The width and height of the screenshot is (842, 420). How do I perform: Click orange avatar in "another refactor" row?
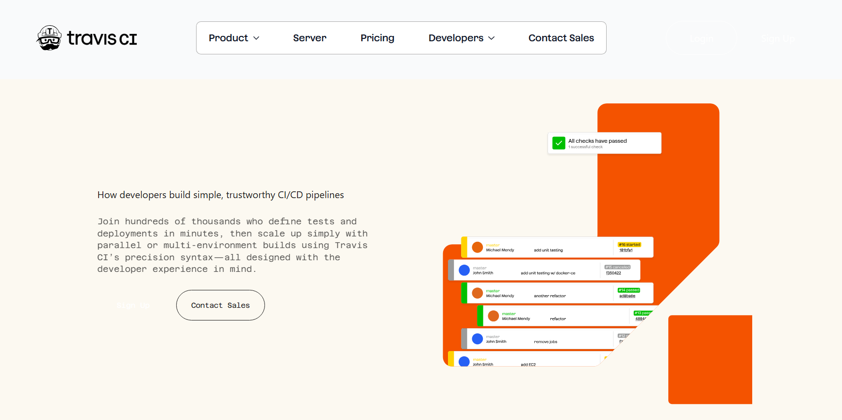coord(478,293)
